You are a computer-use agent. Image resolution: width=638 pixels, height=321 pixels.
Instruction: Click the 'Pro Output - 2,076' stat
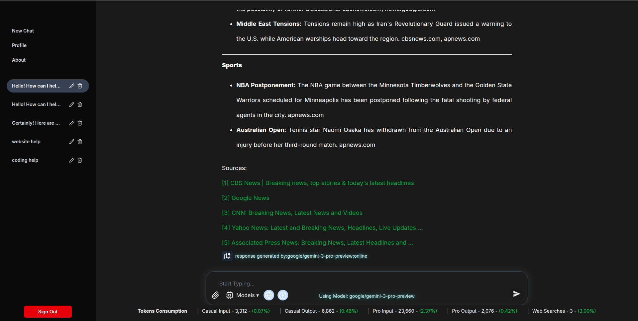484,311
